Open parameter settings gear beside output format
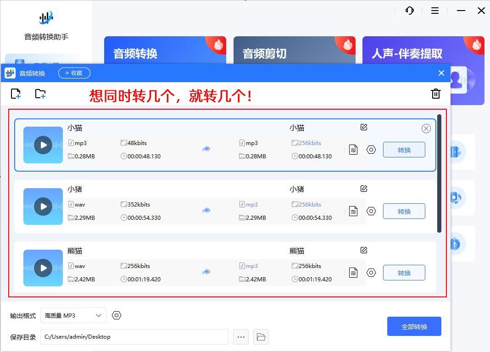The height and width of the screenshot is (352, 490). click(x=116, y=315)
